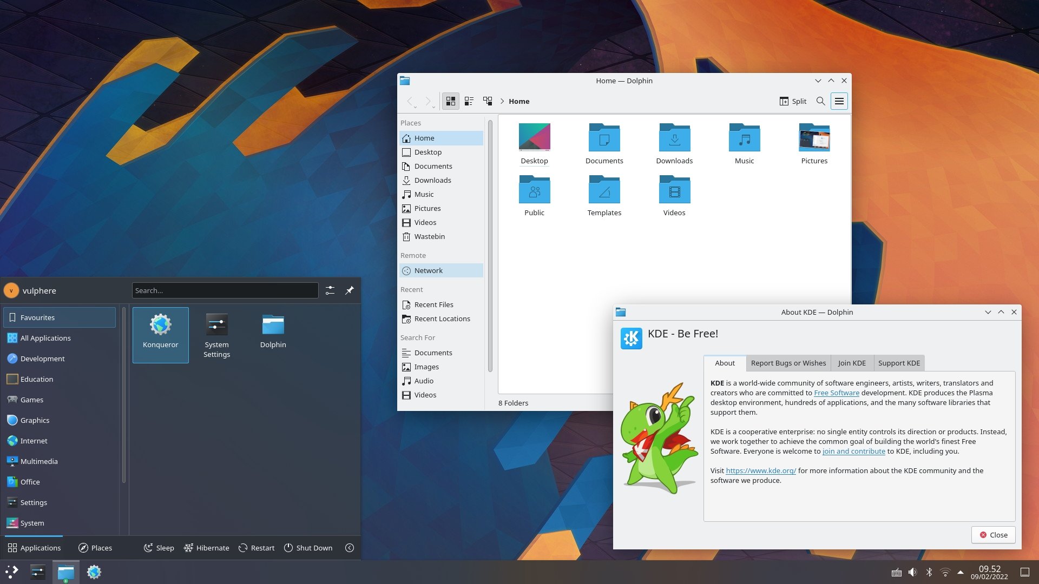
Task: Expand All Applications in the app launcher
Action: coord(45,338)
